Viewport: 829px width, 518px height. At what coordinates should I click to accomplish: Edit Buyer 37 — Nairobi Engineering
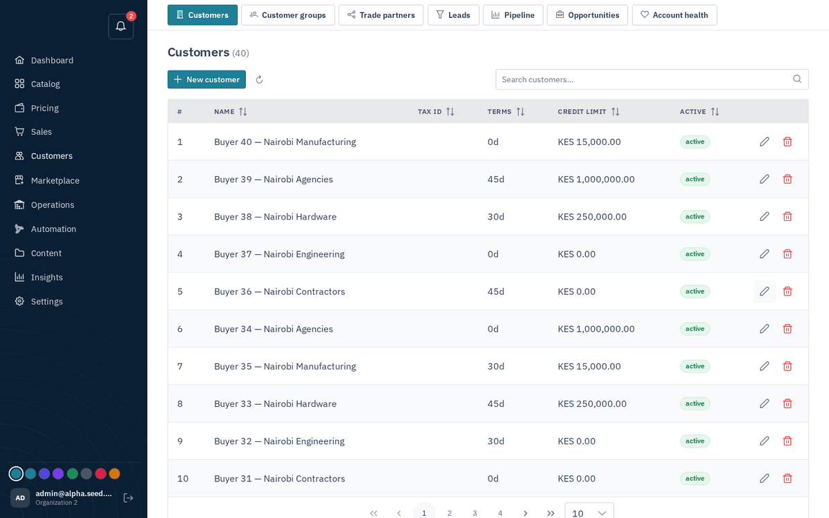764,253
